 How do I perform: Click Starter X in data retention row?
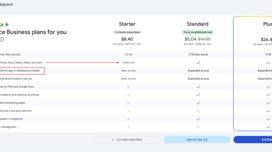coord(128,111)
